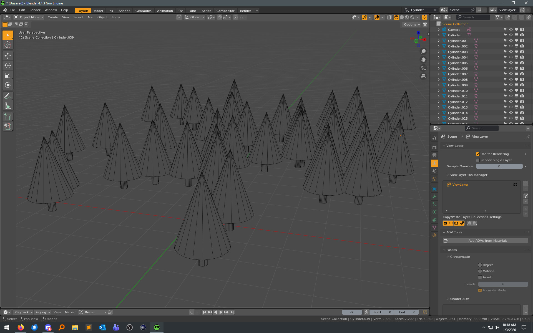
Task: Switch orthographic/perspective grid icon
Action: (423, 76)
